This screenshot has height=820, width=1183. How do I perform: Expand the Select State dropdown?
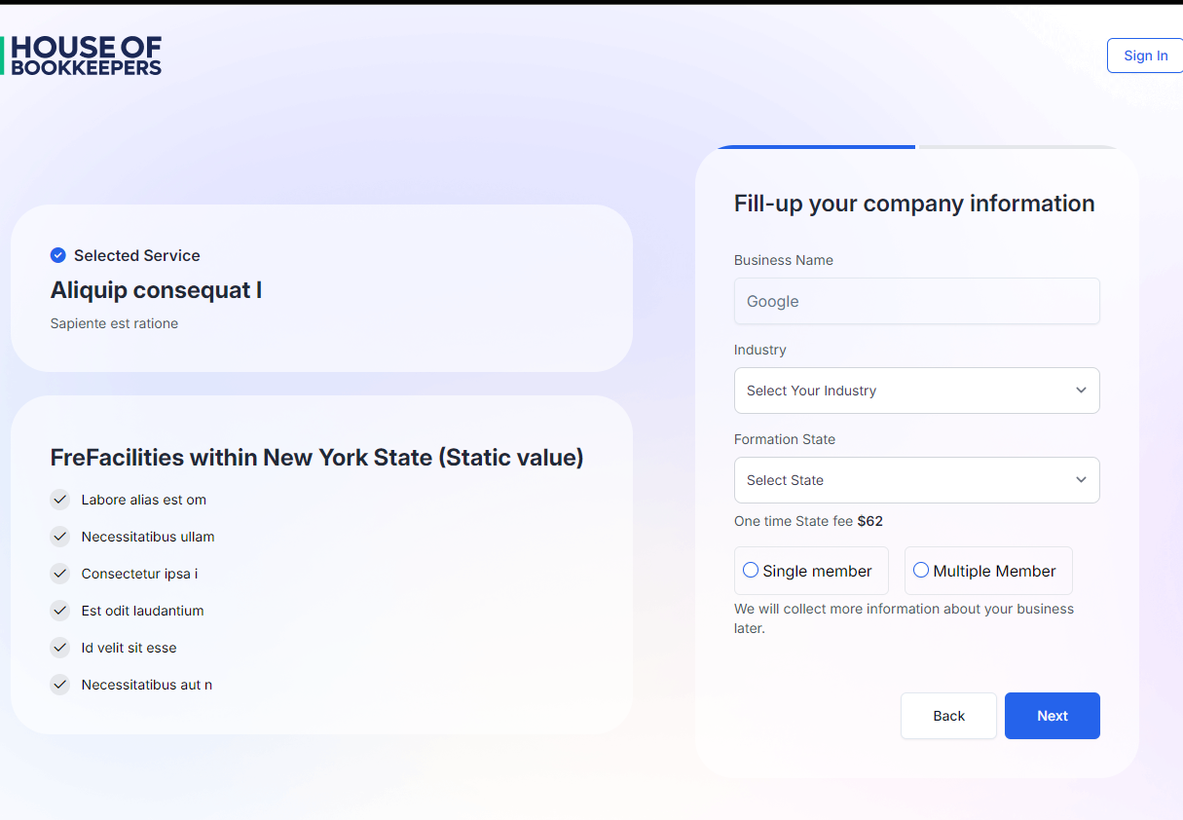[915, 480]
